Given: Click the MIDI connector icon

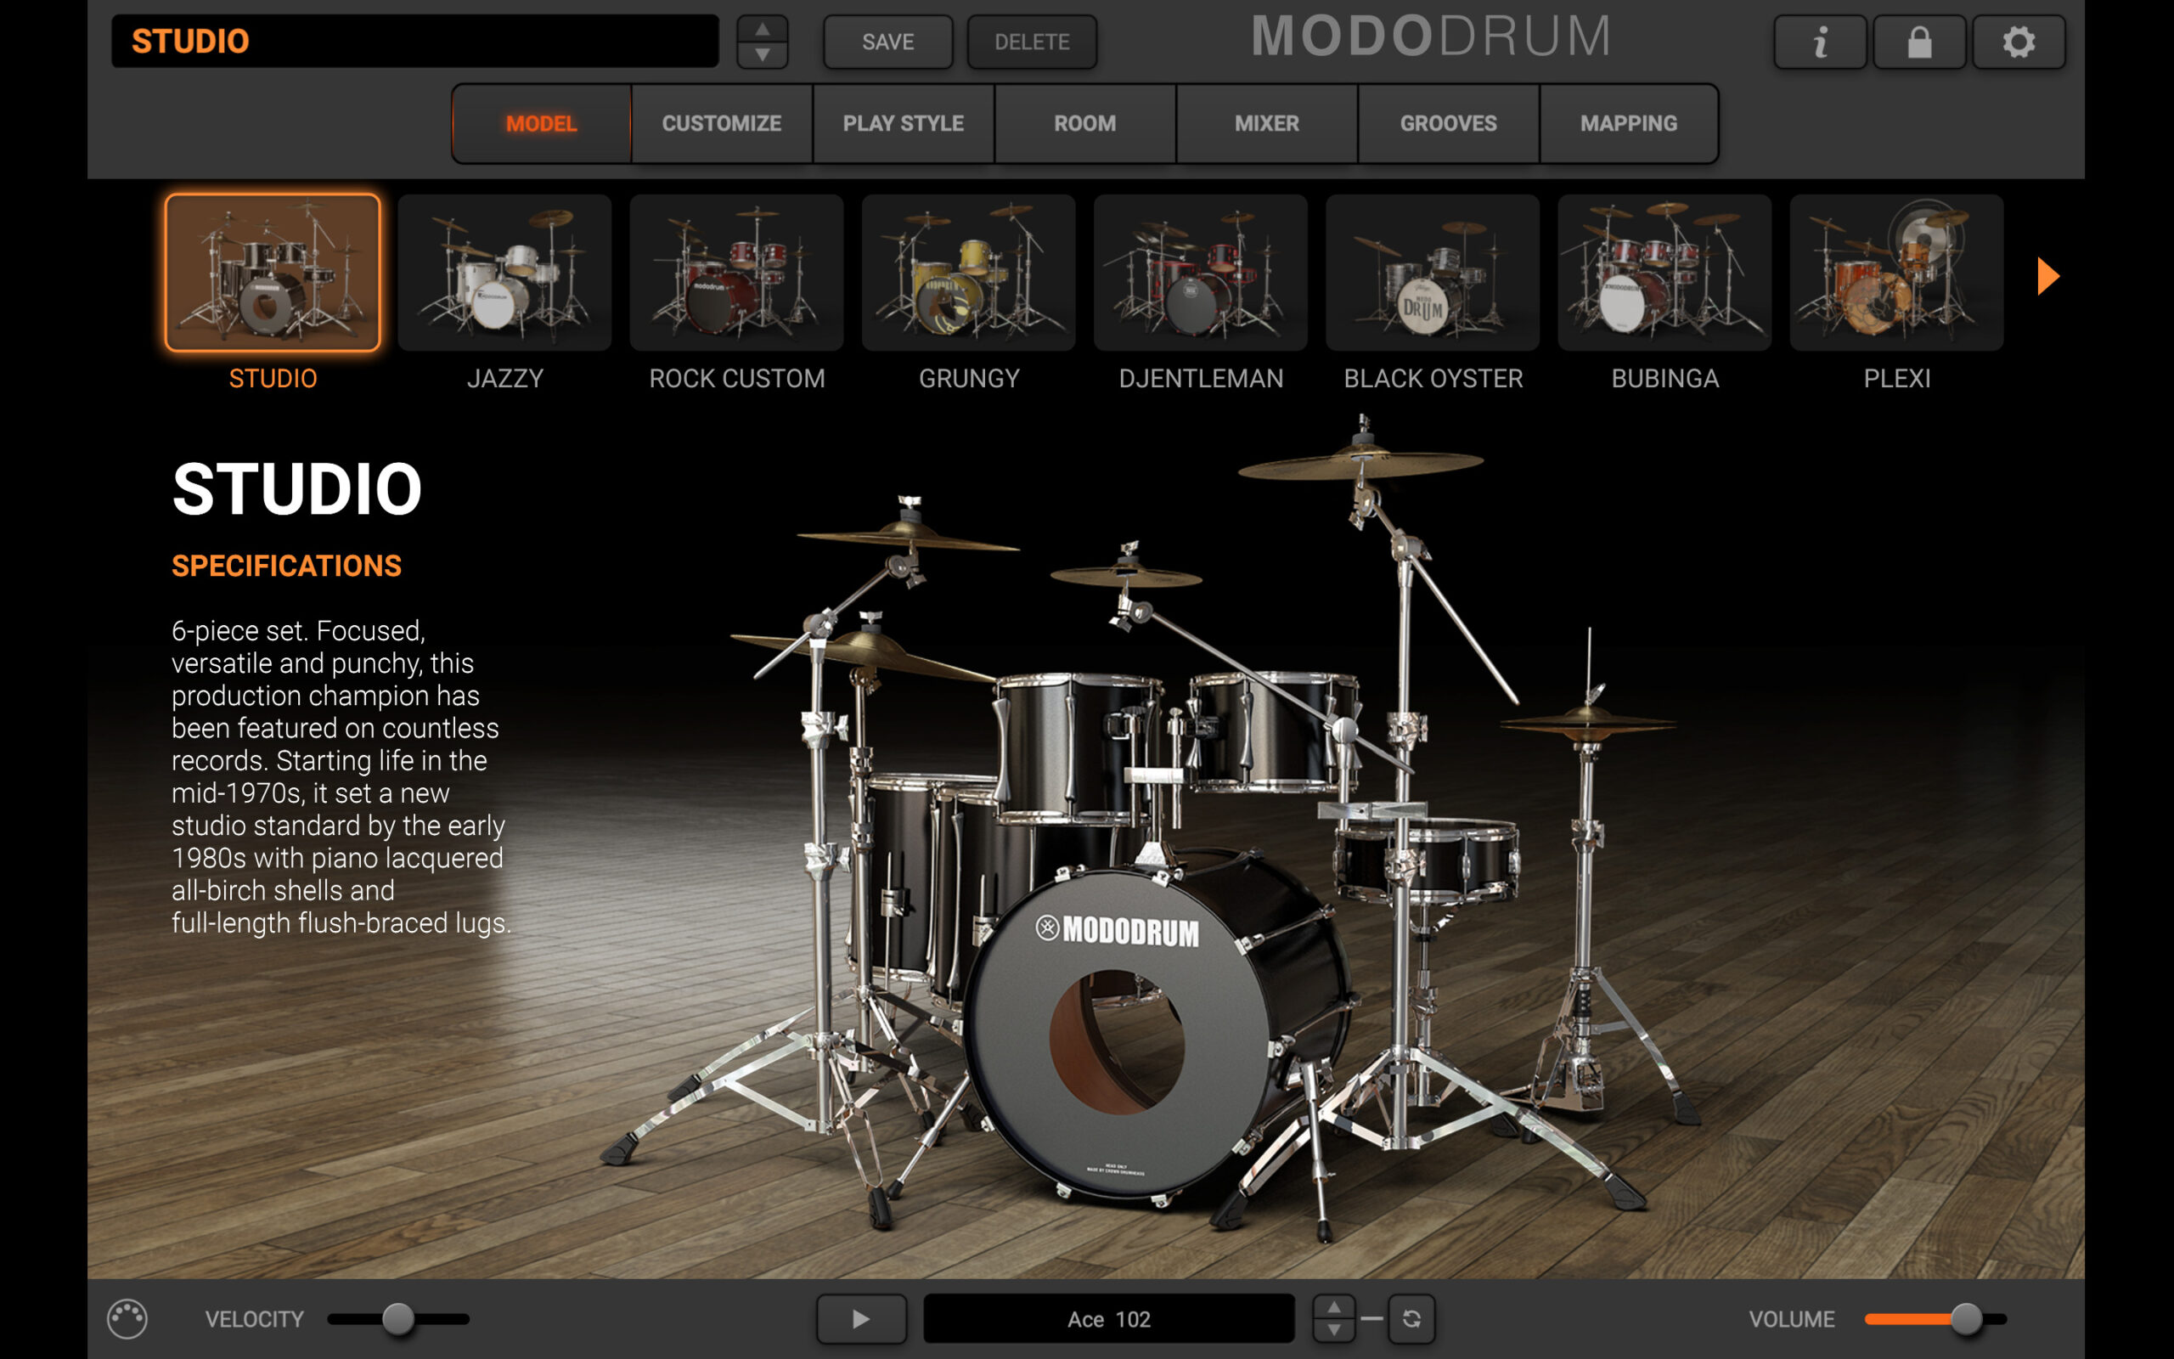Looking at the screenshot, I should [x=127, y=1318].
